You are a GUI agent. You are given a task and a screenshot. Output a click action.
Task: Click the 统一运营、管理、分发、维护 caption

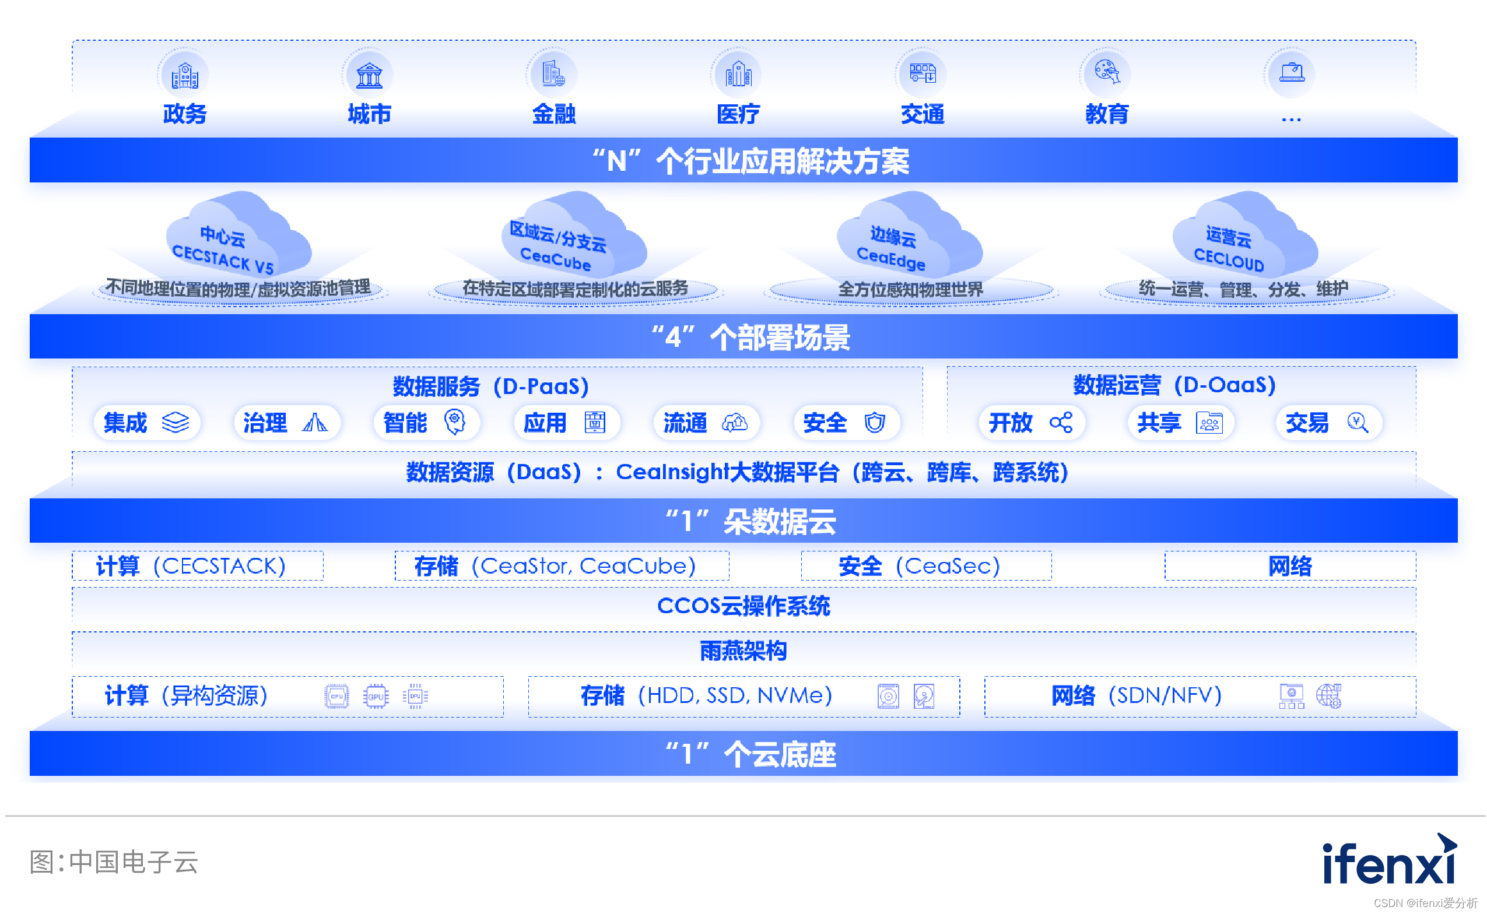point(1243,289)
